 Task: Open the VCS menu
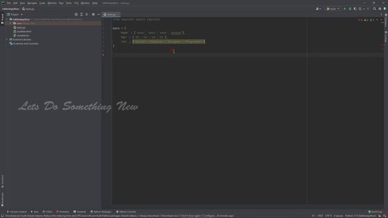pyautogui.click(x=76, y=3)
